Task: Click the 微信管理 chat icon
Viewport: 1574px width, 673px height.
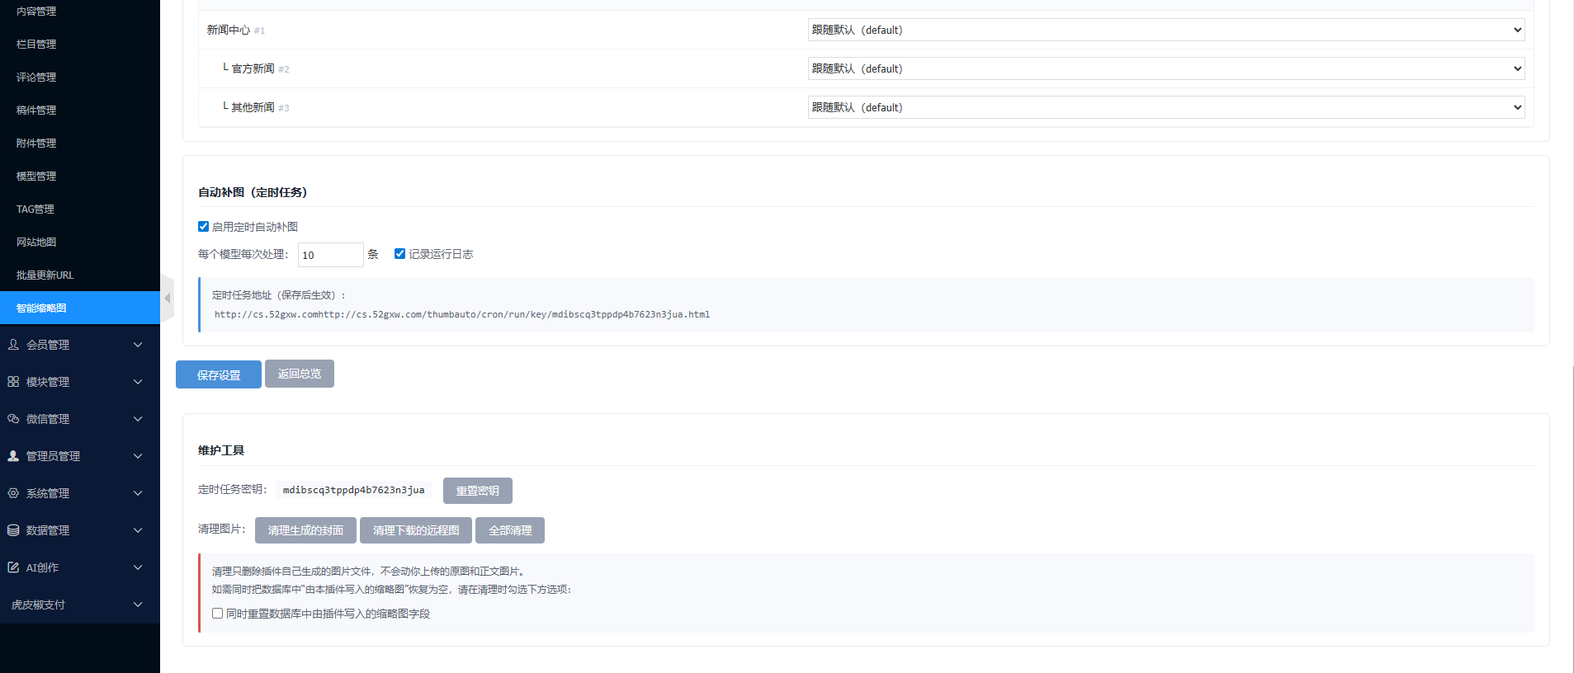Action: coord(13,419)
